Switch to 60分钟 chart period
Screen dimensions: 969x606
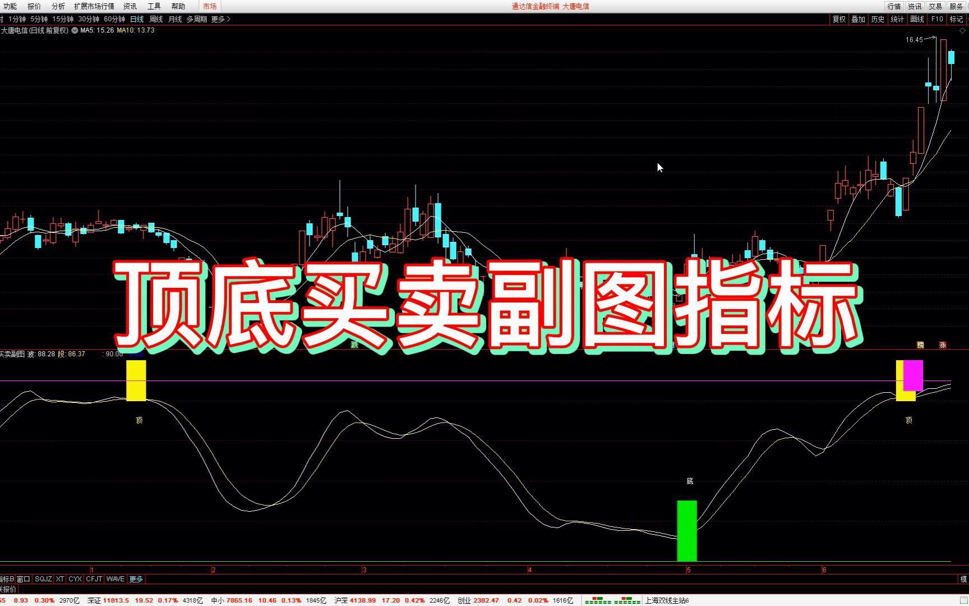click(114, 19)
